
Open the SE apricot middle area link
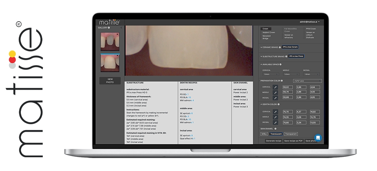tap(186, 113)
